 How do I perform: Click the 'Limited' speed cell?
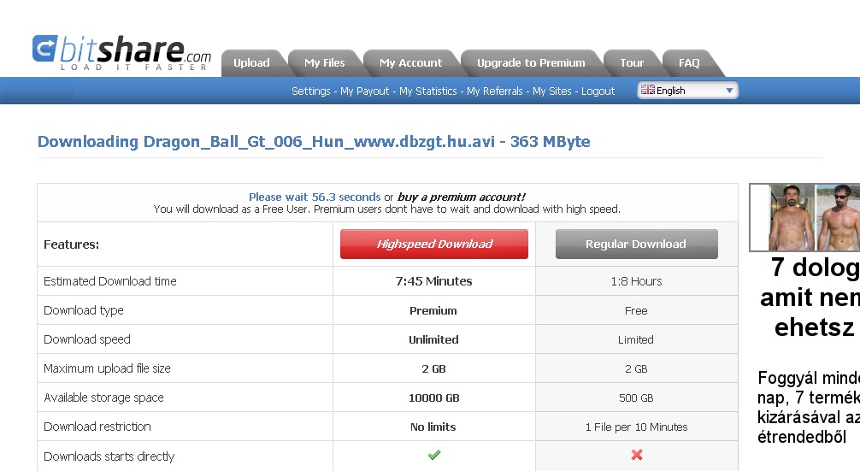[636, 340]
